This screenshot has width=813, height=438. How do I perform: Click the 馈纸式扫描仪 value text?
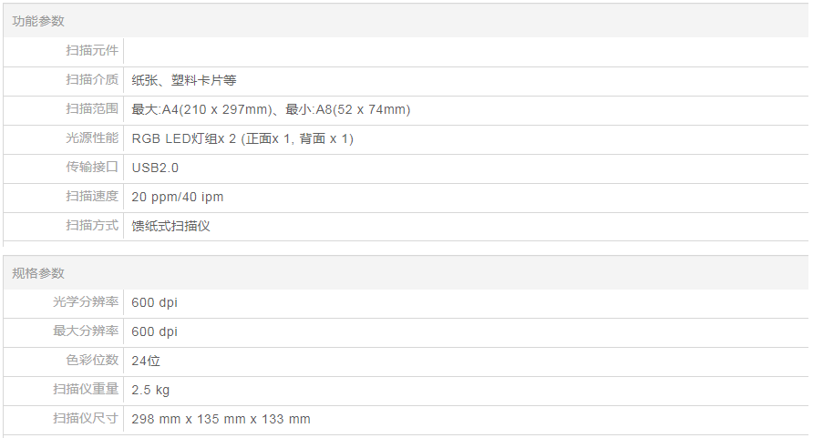point(170,226)
